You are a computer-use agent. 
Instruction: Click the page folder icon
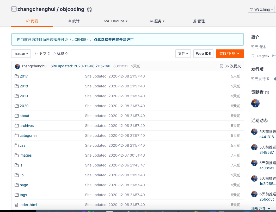[x=16, y=185]
